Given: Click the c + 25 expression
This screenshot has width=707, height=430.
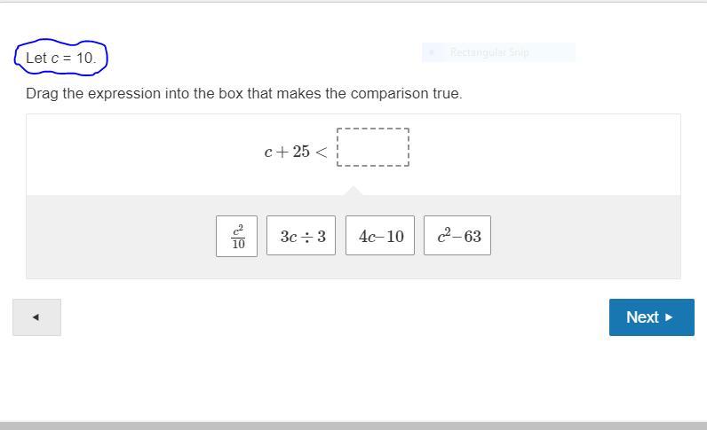Looking at the screenshot, I should point(287,152).
